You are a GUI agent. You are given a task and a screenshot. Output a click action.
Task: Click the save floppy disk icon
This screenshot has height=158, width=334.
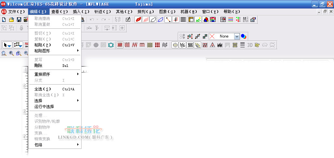(19, 20)
